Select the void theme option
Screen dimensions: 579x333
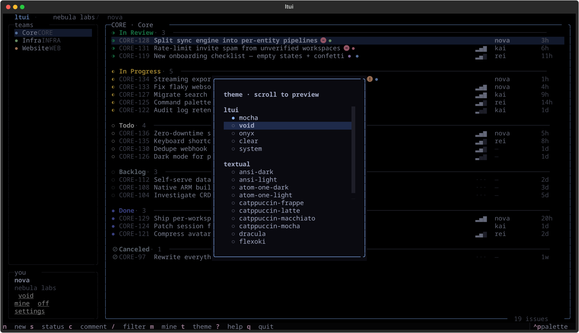[287, 126]
